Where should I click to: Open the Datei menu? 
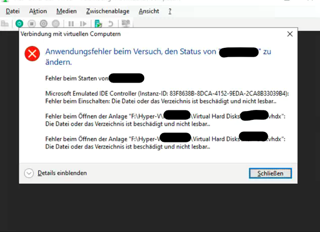13,11
